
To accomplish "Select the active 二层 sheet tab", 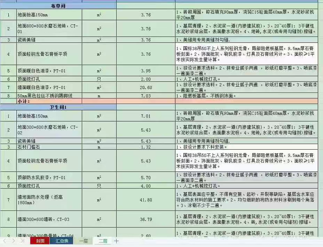I will tap(103, 241).
